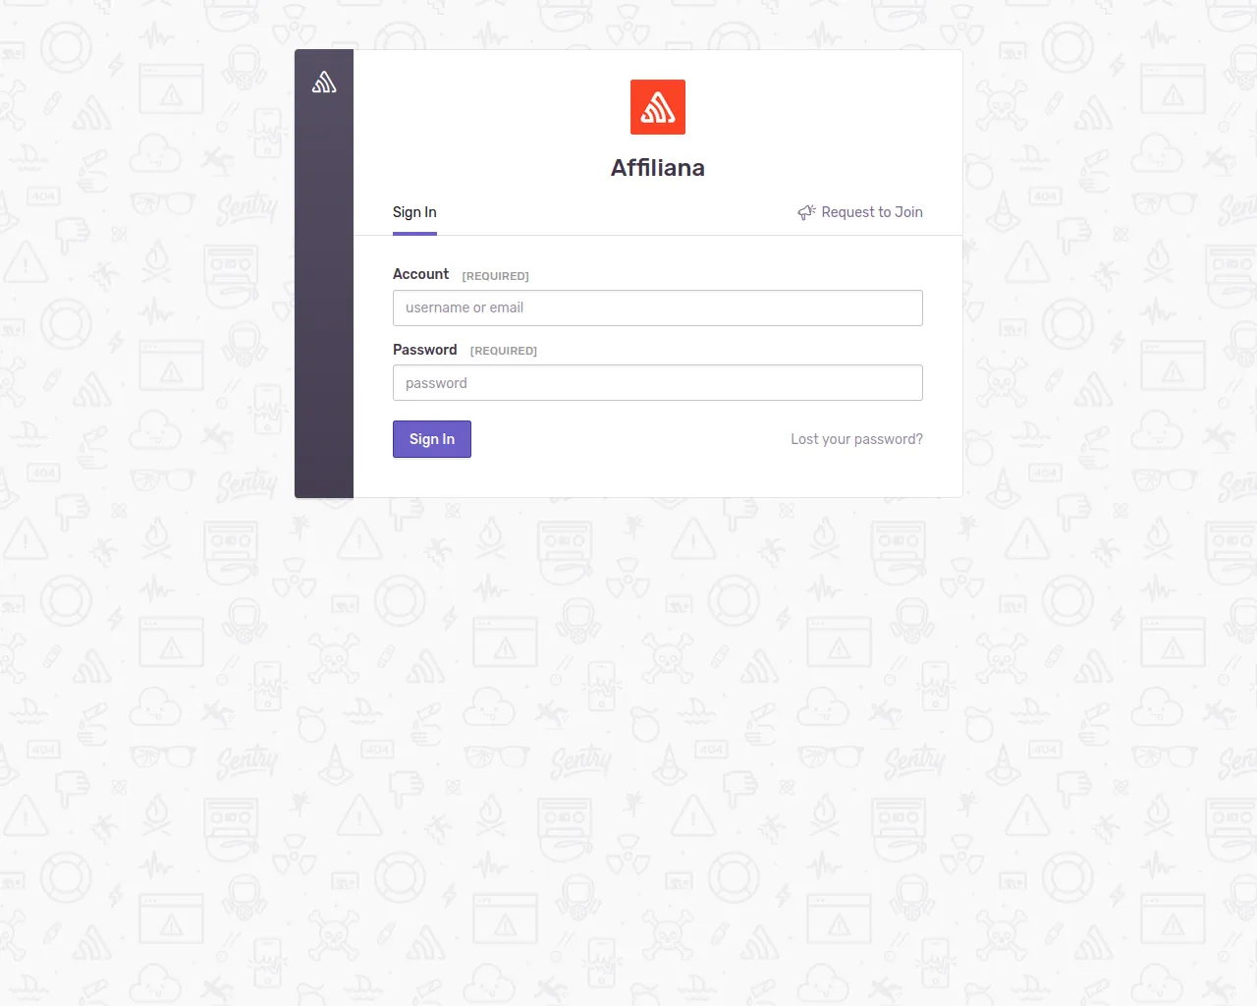Click the purple underline below Sign In tab
Viewport: 1257px width, 1006px height.
click(414, 234)
